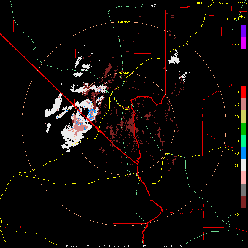Click the WS legend label

pyautogui.click(x=237, y=153)
